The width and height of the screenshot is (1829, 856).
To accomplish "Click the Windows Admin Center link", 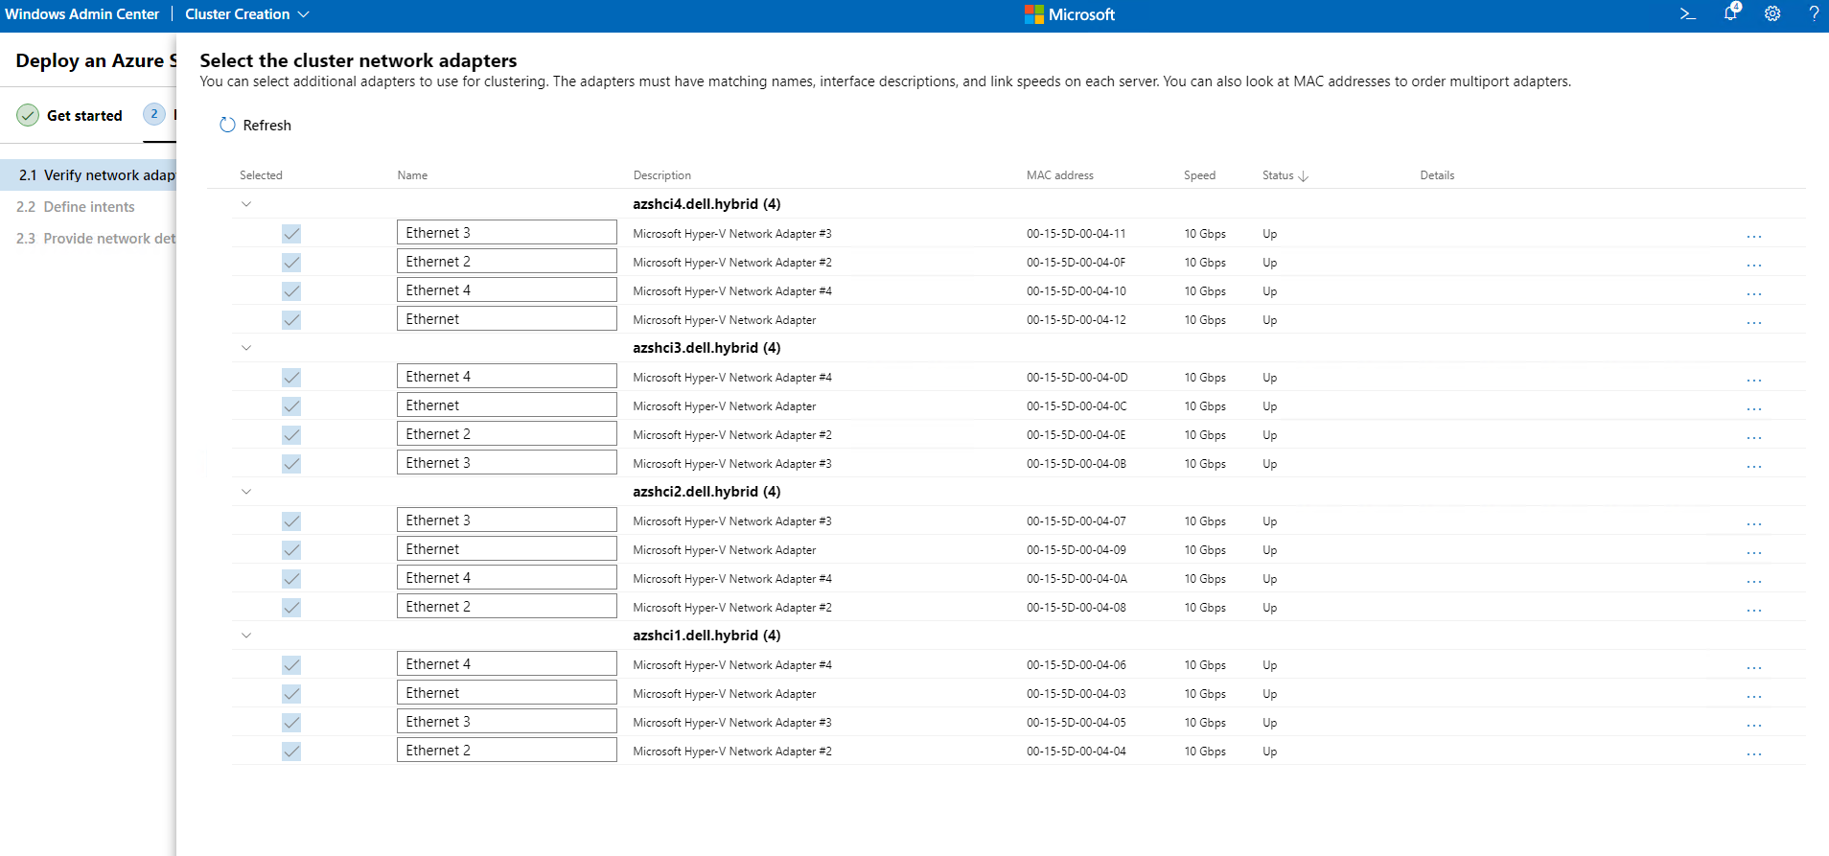I will click(x=82, y=14).
